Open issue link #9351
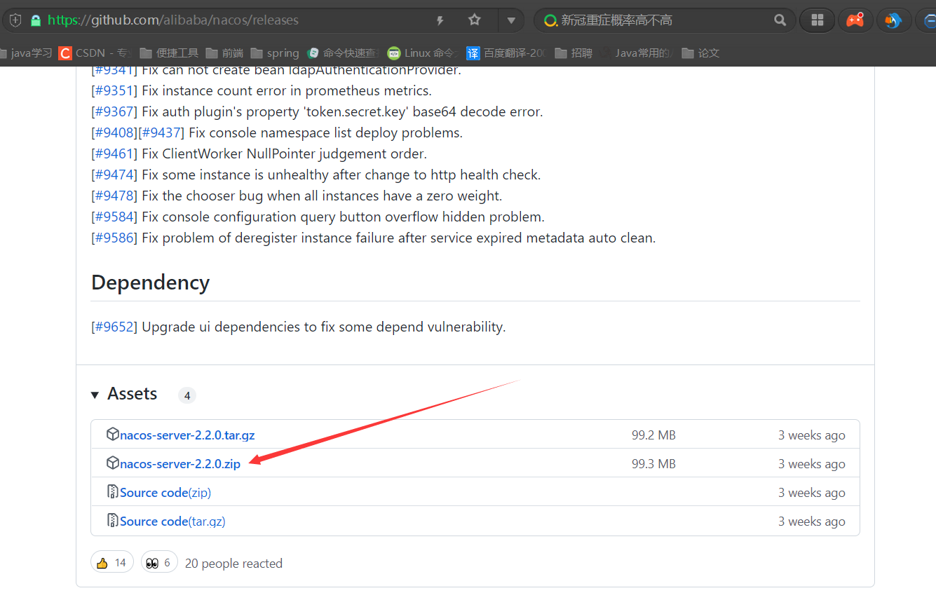 114,90
